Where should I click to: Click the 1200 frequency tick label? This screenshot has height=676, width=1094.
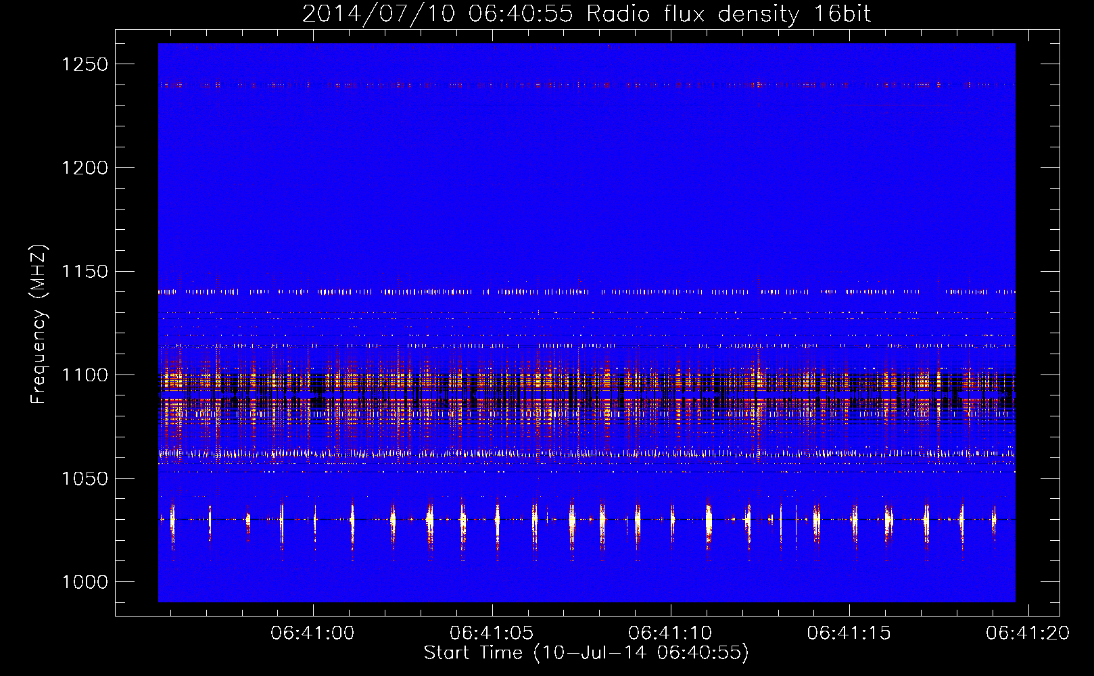click(x=85, y=168)
